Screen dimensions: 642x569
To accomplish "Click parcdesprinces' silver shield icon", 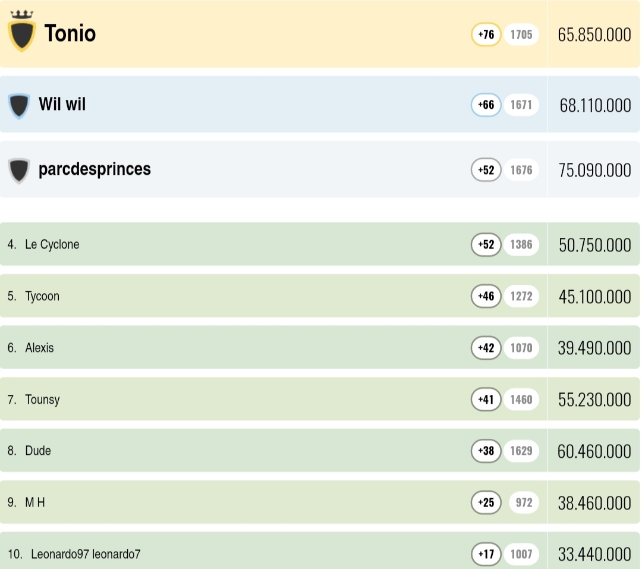I will 19,171.
